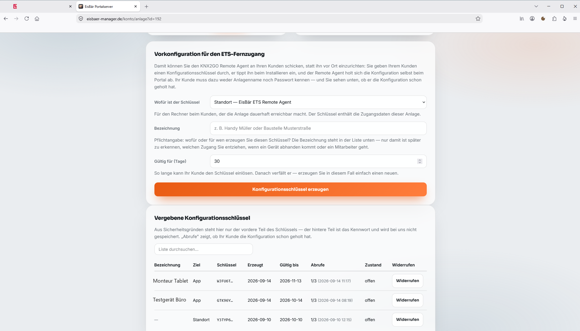
Task: Click the 'Standort' target cell
Action: point(201,320)
